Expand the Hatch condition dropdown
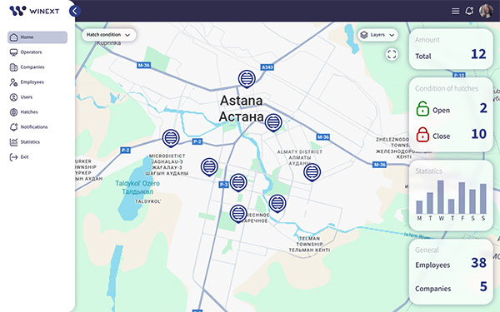500x312 pixels. coord(108,35)
